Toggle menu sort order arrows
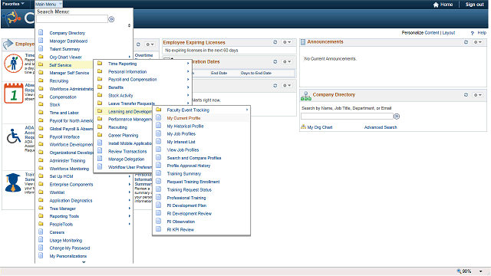 (129, 25)
